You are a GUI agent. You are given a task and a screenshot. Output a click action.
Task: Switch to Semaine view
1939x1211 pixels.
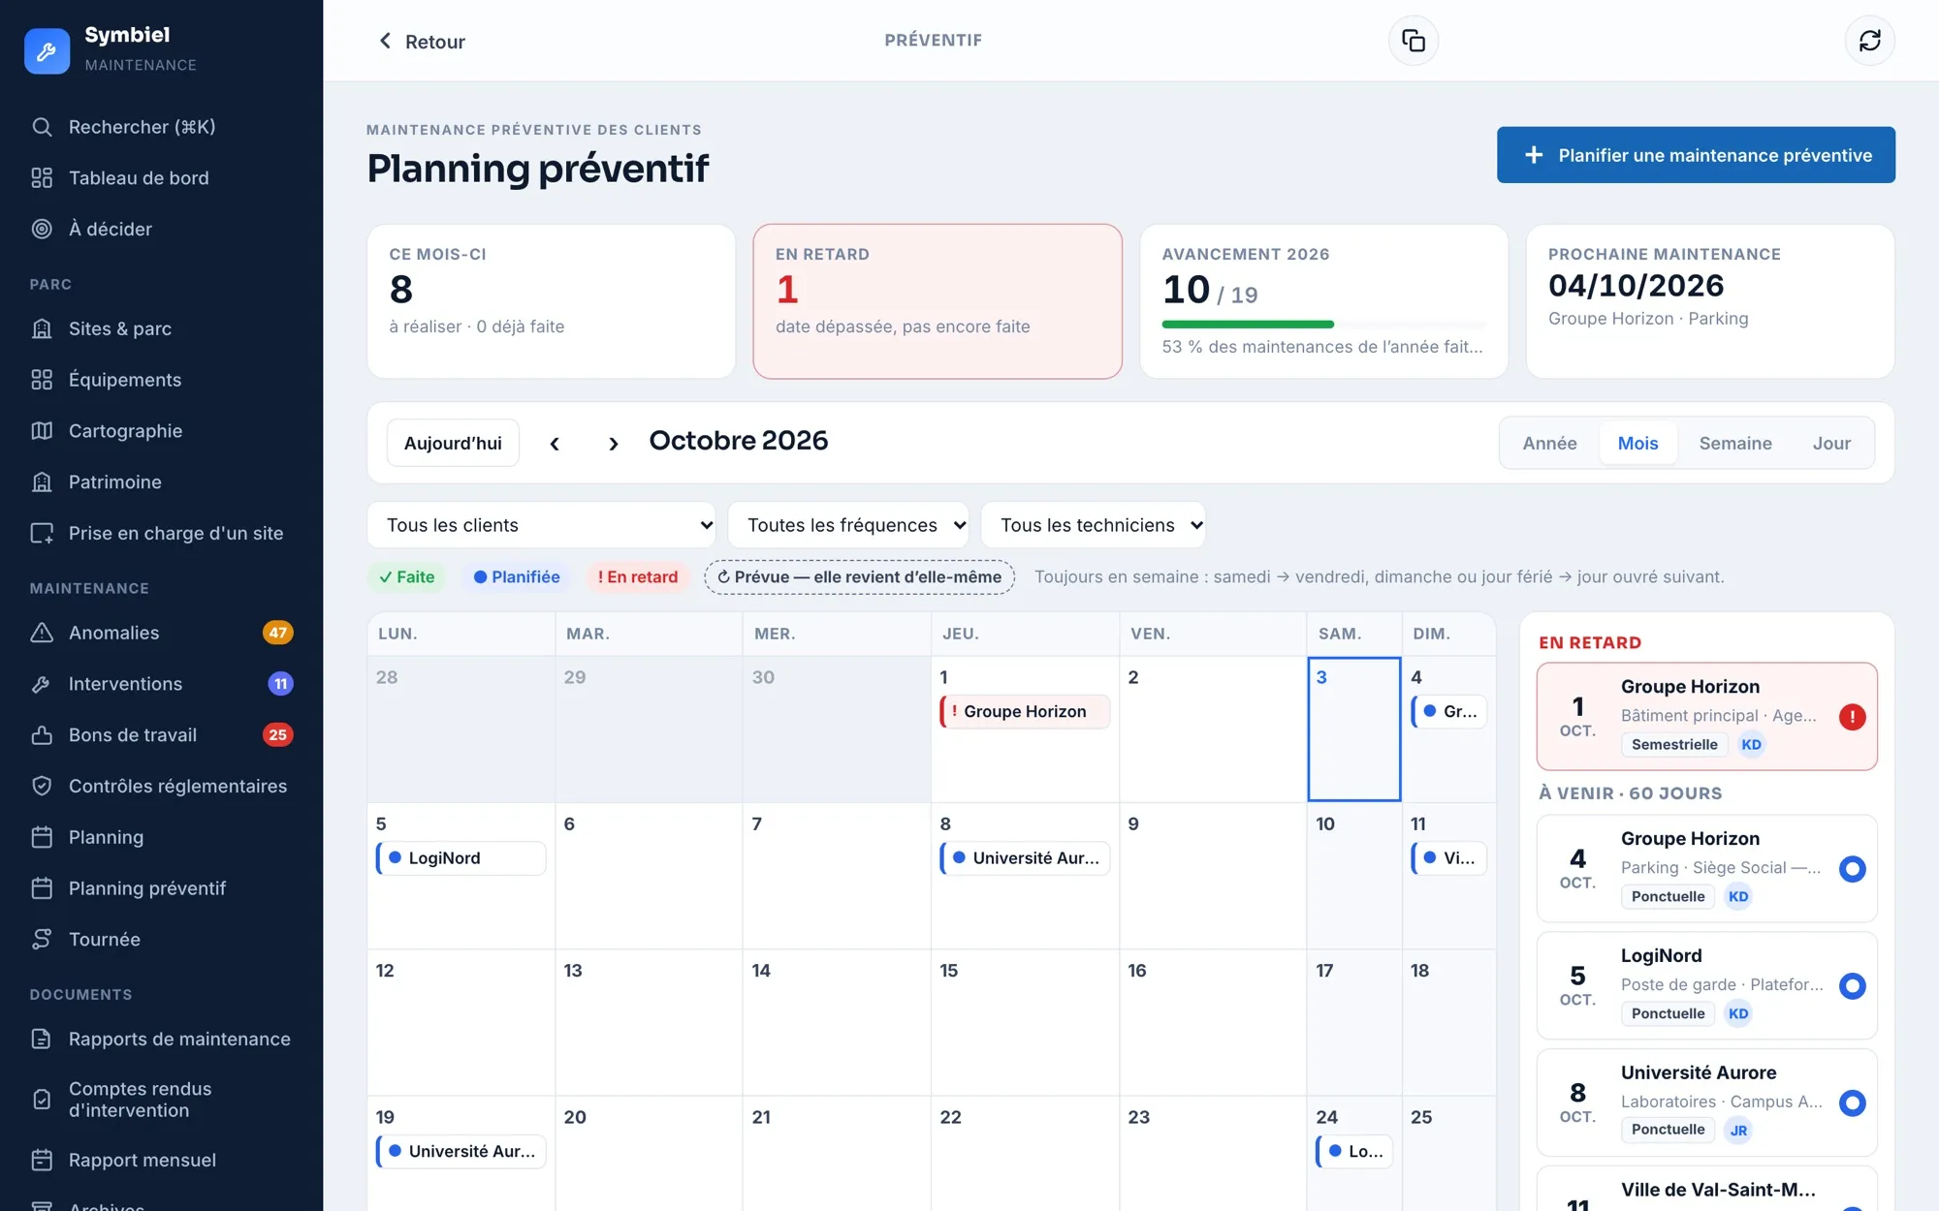click(x=1735, y=444)
